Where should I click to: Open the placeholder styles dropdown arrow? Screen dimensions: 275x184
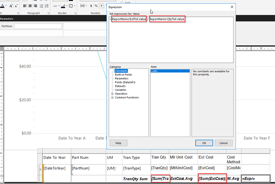coord(86,6)
